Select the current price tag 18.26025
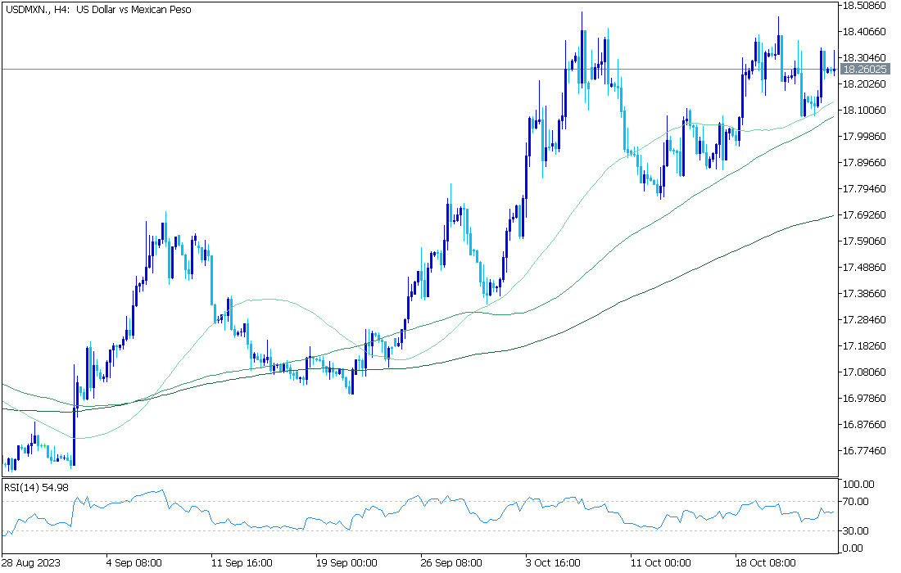The height and width of the screenshot is (573, 901). point(865,70)
